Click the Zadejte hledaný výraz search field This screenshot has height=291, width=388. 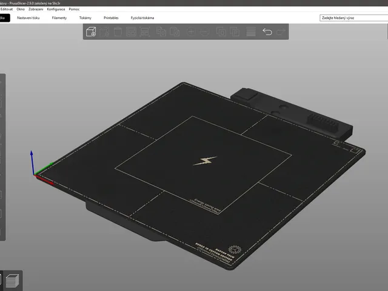click(x=353, y=18)
